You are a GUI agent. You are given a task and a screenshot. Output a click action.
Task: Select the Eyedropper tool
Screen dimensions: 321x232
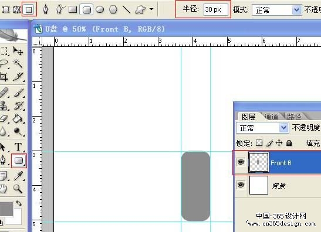click(x=18, y=175)
